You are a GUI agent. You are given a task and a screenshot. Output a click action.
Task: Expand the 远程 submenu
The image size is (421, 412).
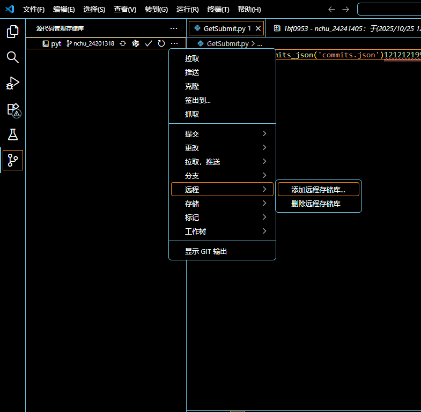pos(223,189)
